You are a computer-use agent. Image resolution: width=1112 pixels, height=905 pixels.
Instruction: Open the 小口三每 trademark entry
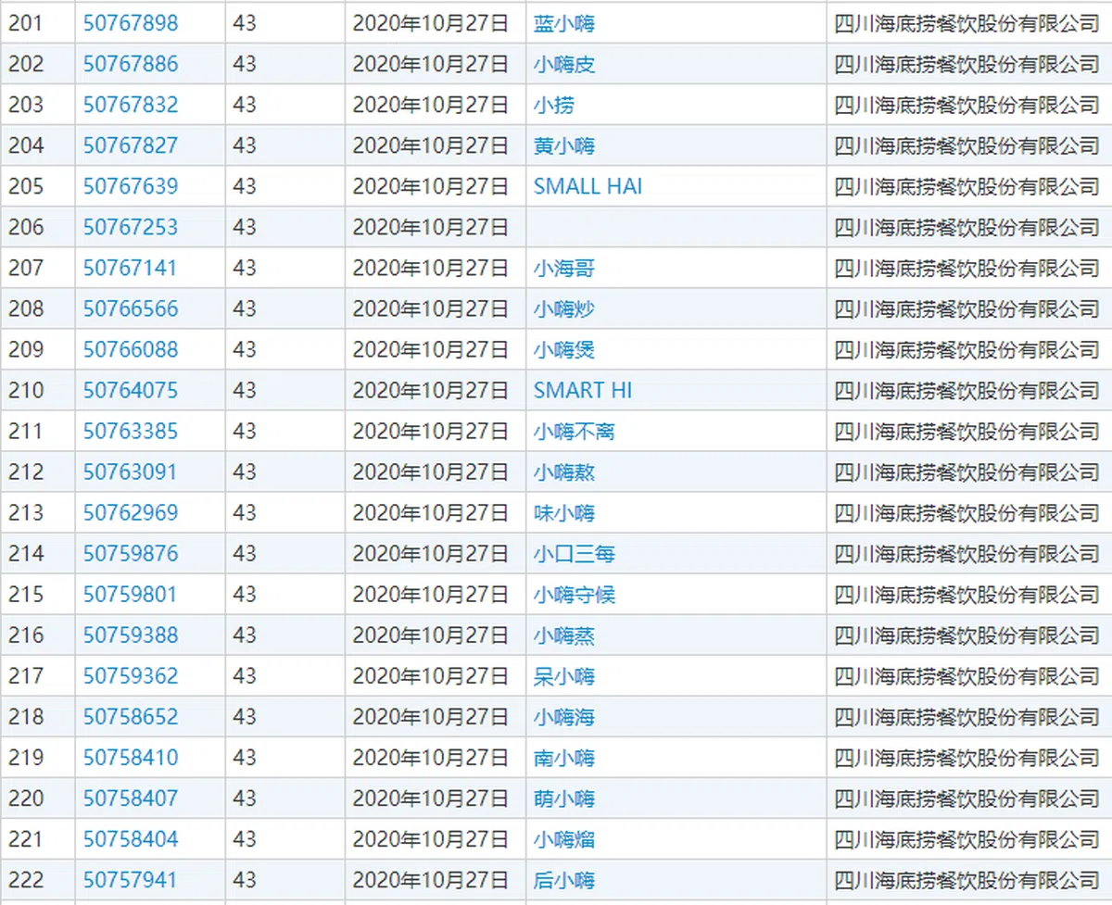tap(572, 553)
